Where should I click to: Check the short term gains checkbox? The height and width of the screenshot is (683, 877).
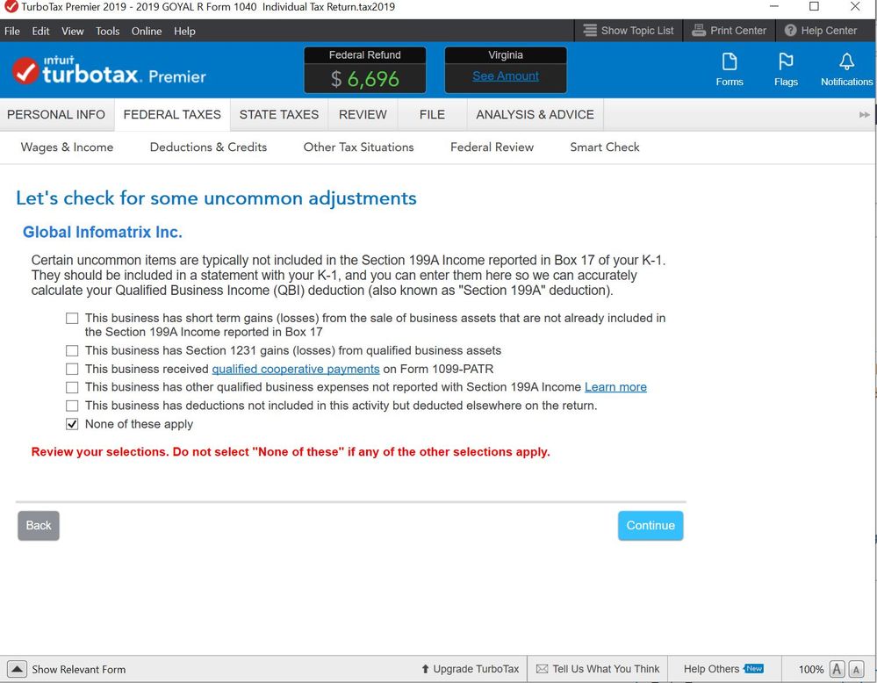pos(72,319)
